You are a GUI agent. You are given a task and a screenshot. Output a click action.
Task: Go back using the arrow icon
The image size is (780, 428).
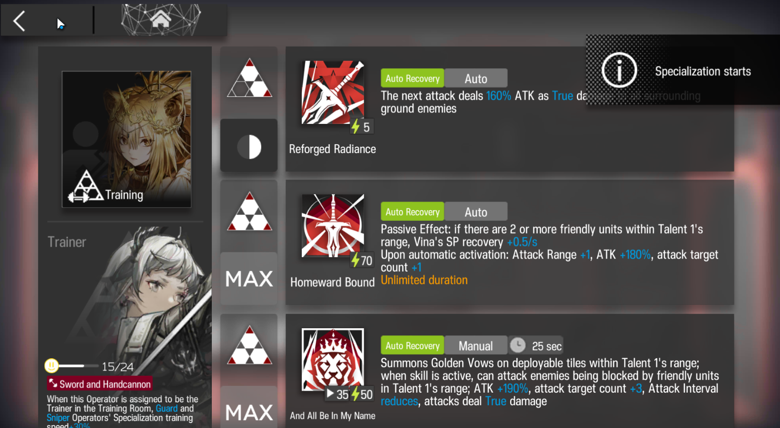[19, 21]
